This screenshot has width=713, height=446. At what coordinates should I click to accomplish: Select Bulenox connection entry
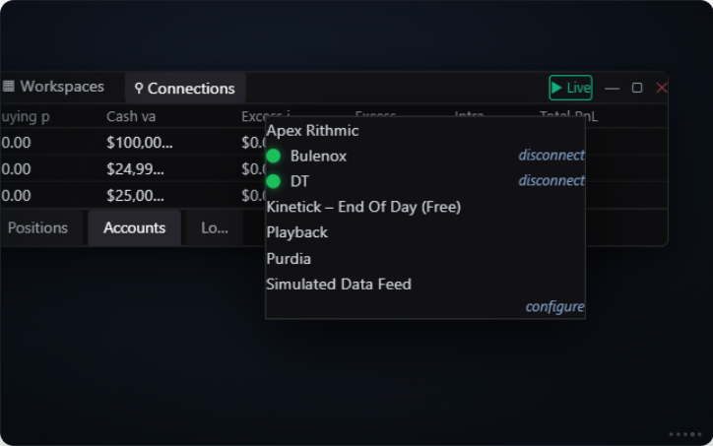[x=318, y=156]
